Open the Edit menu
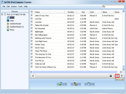Image resolution: width=126 pixels, height=94 pixels. 8,7
